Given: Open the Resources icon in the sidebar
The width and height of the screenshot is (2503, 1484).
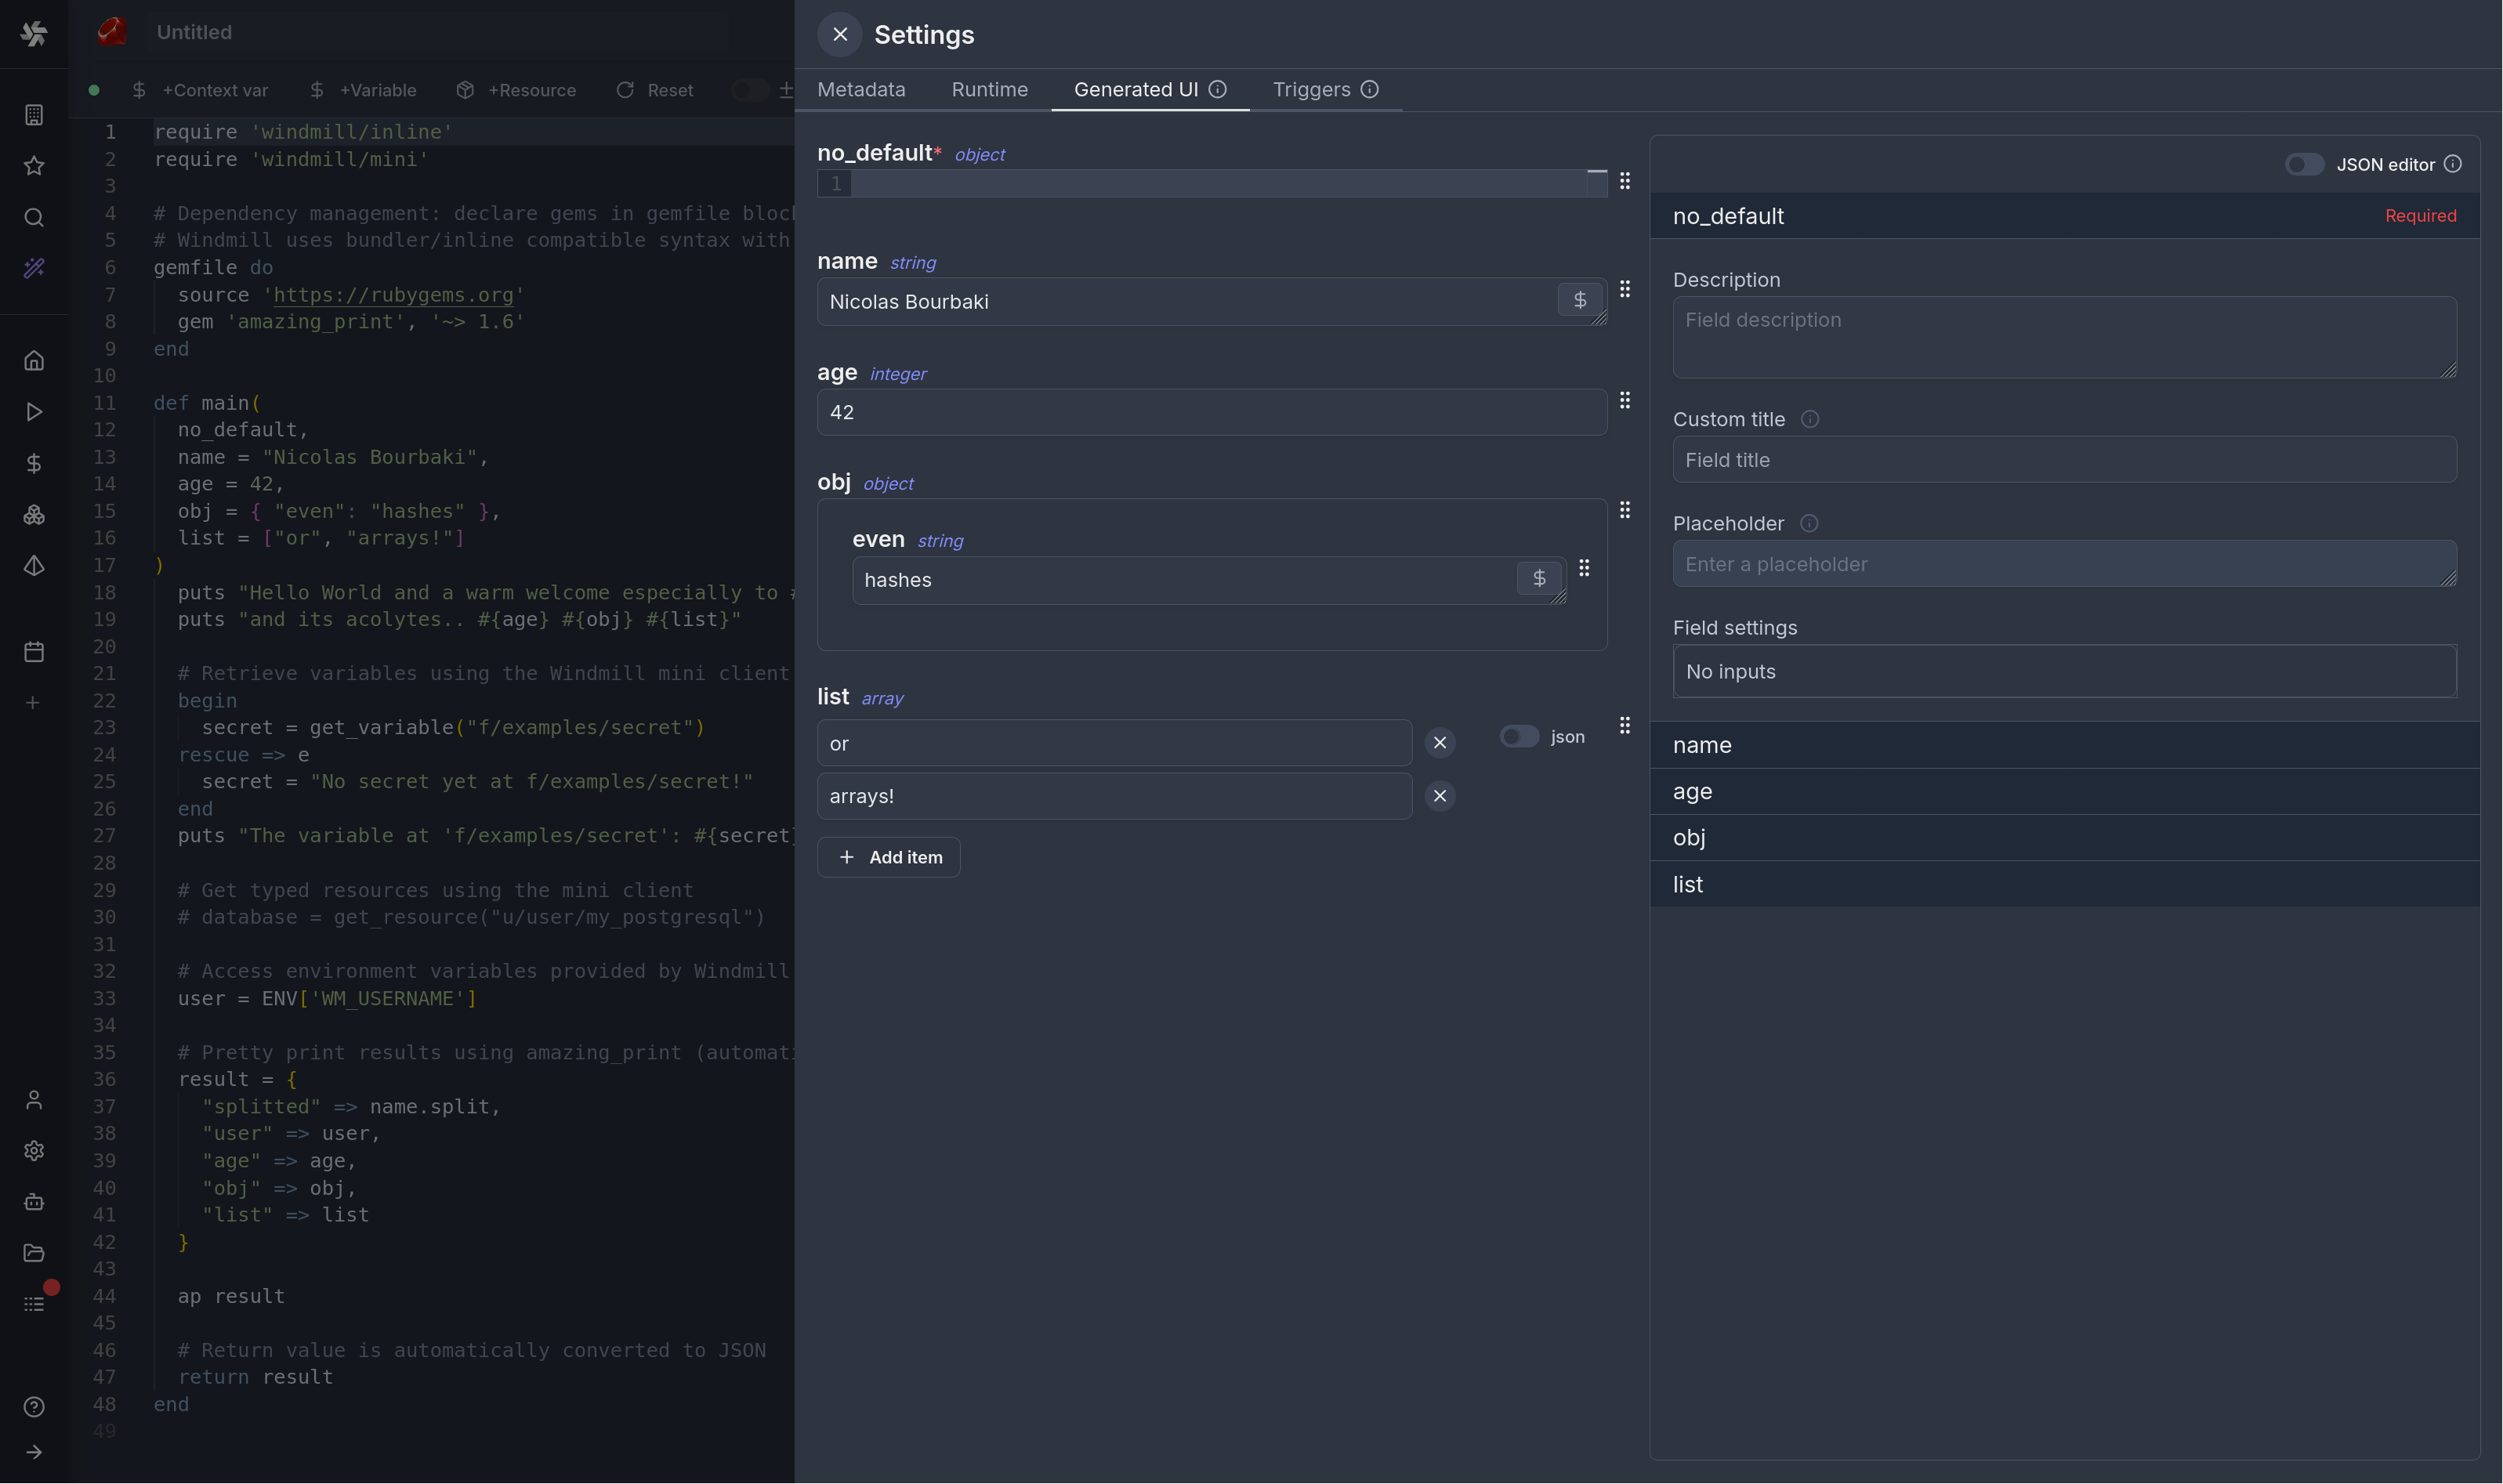Looking at the screenshot, I should pyautogui.click(x=34, y=515).
